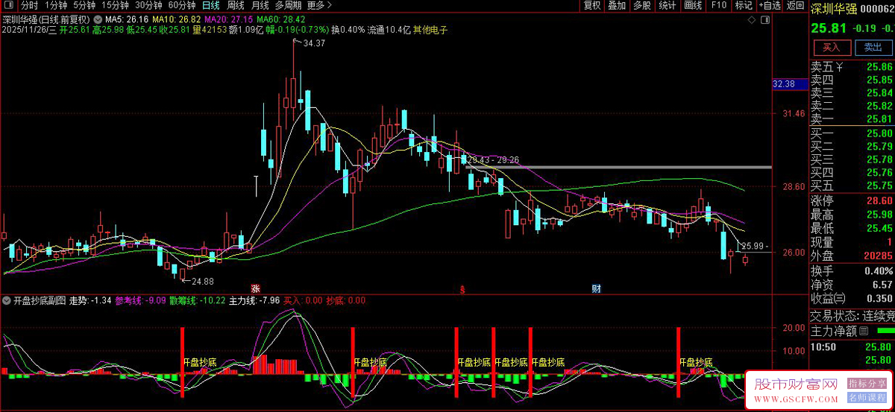Click the red 买入 buy button
Viewport: 895px width, 412px height.
831,48
